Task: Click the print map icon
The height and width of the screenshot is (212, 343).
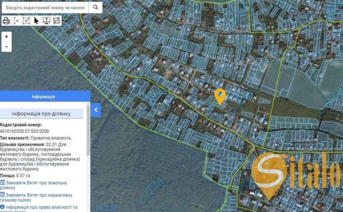Action: coord(6,21)
